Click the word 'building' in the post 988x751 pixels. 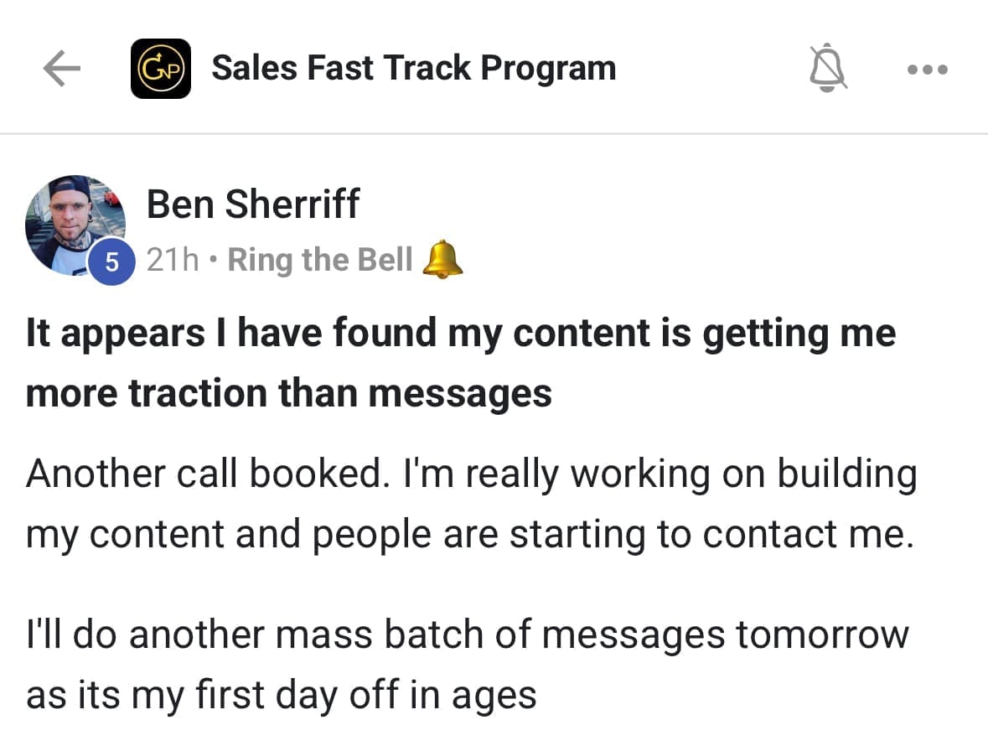846,474
